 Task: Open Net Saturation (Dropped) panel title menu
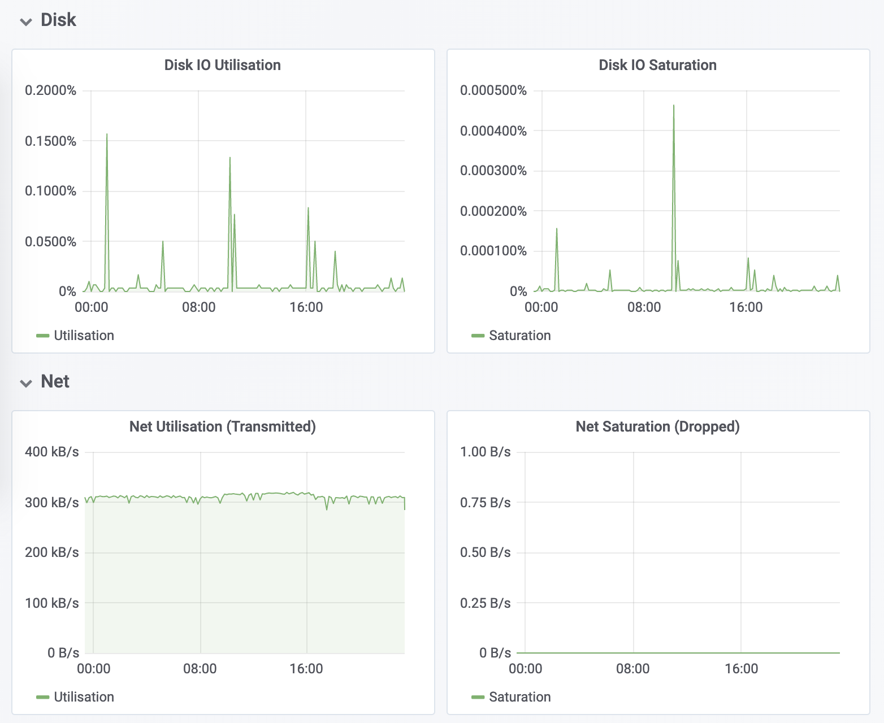tap(657, 426)
